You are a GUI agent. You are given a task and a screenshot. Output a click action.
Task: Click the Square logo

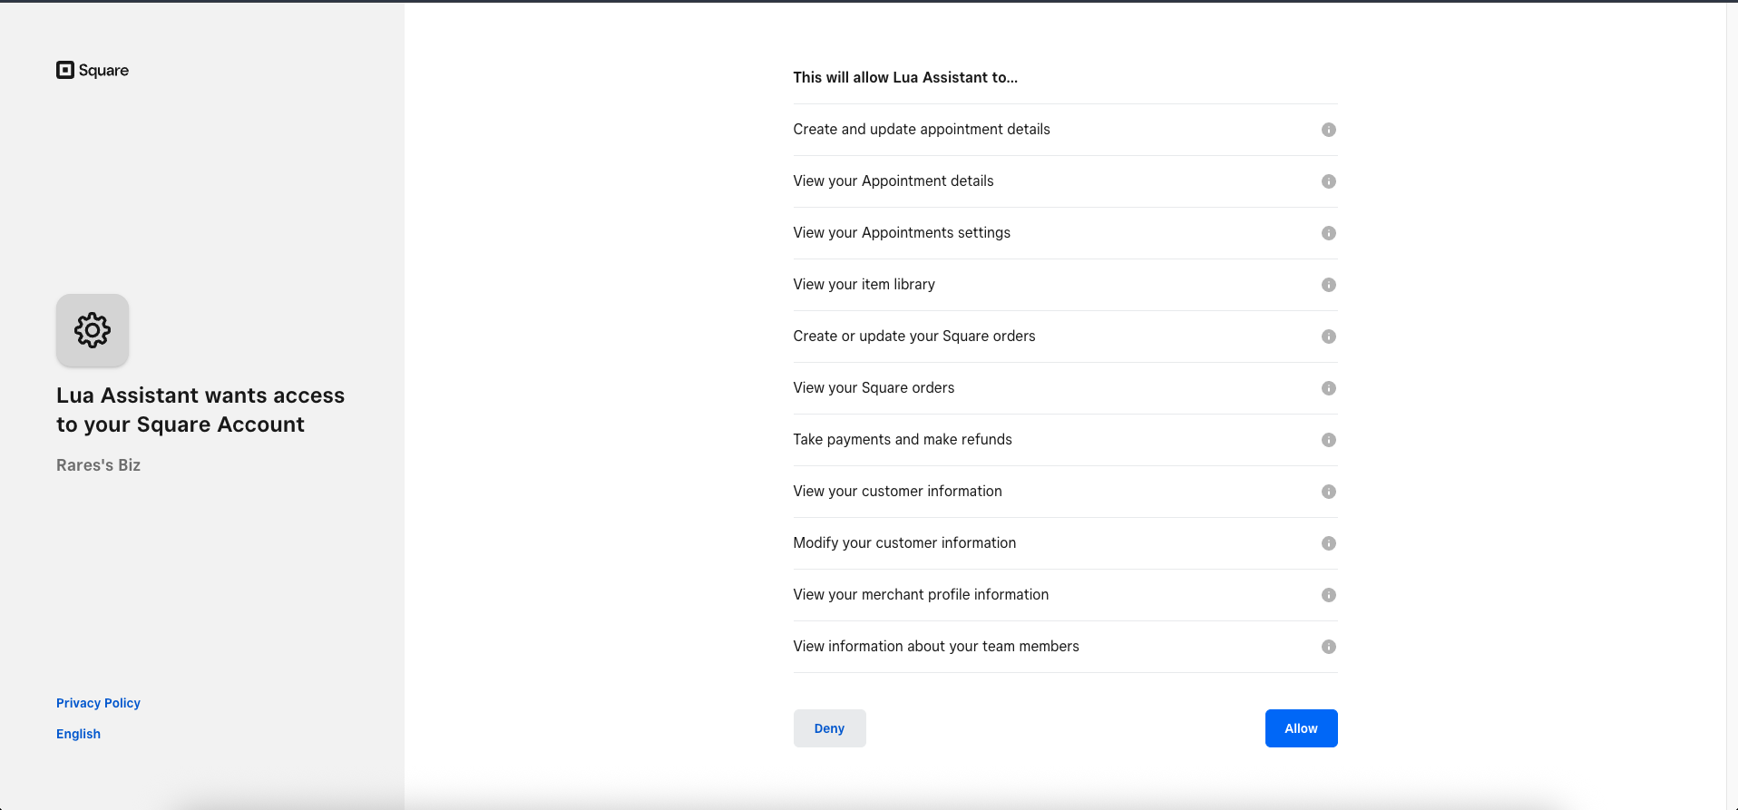pos(93,70)
